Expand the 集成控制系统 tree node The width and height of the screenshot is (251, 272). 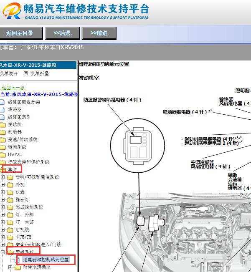click(3, 207)
